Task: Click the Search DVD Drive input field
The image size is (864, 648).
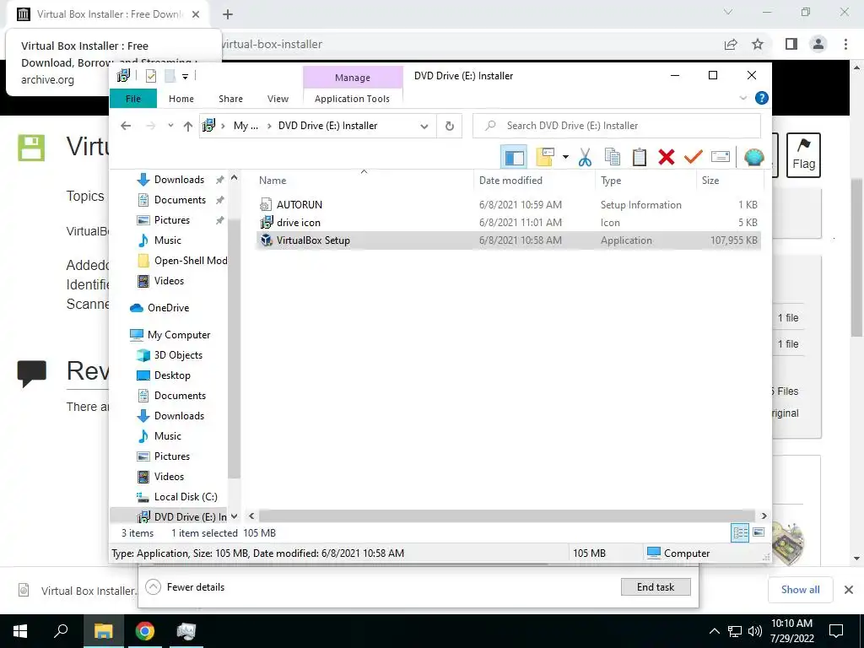Action: pos(617,127)
